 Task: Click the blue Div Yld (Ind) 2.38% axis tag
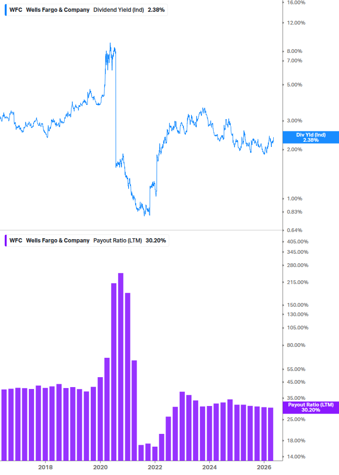point(311,137)
